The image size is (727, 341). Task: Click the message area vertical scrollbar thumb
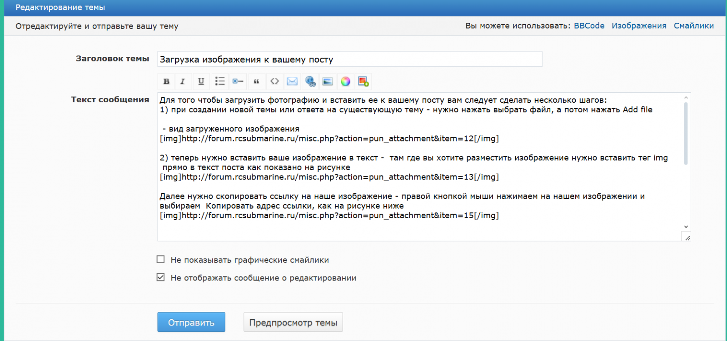686,133
